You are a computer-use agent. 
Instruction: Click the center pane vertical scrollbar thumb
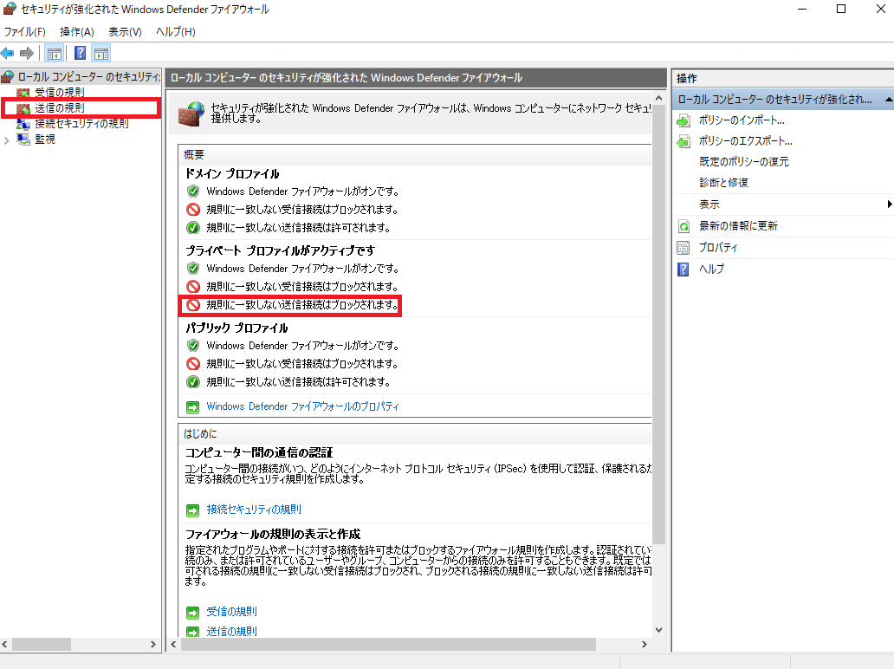pos(658,325)
